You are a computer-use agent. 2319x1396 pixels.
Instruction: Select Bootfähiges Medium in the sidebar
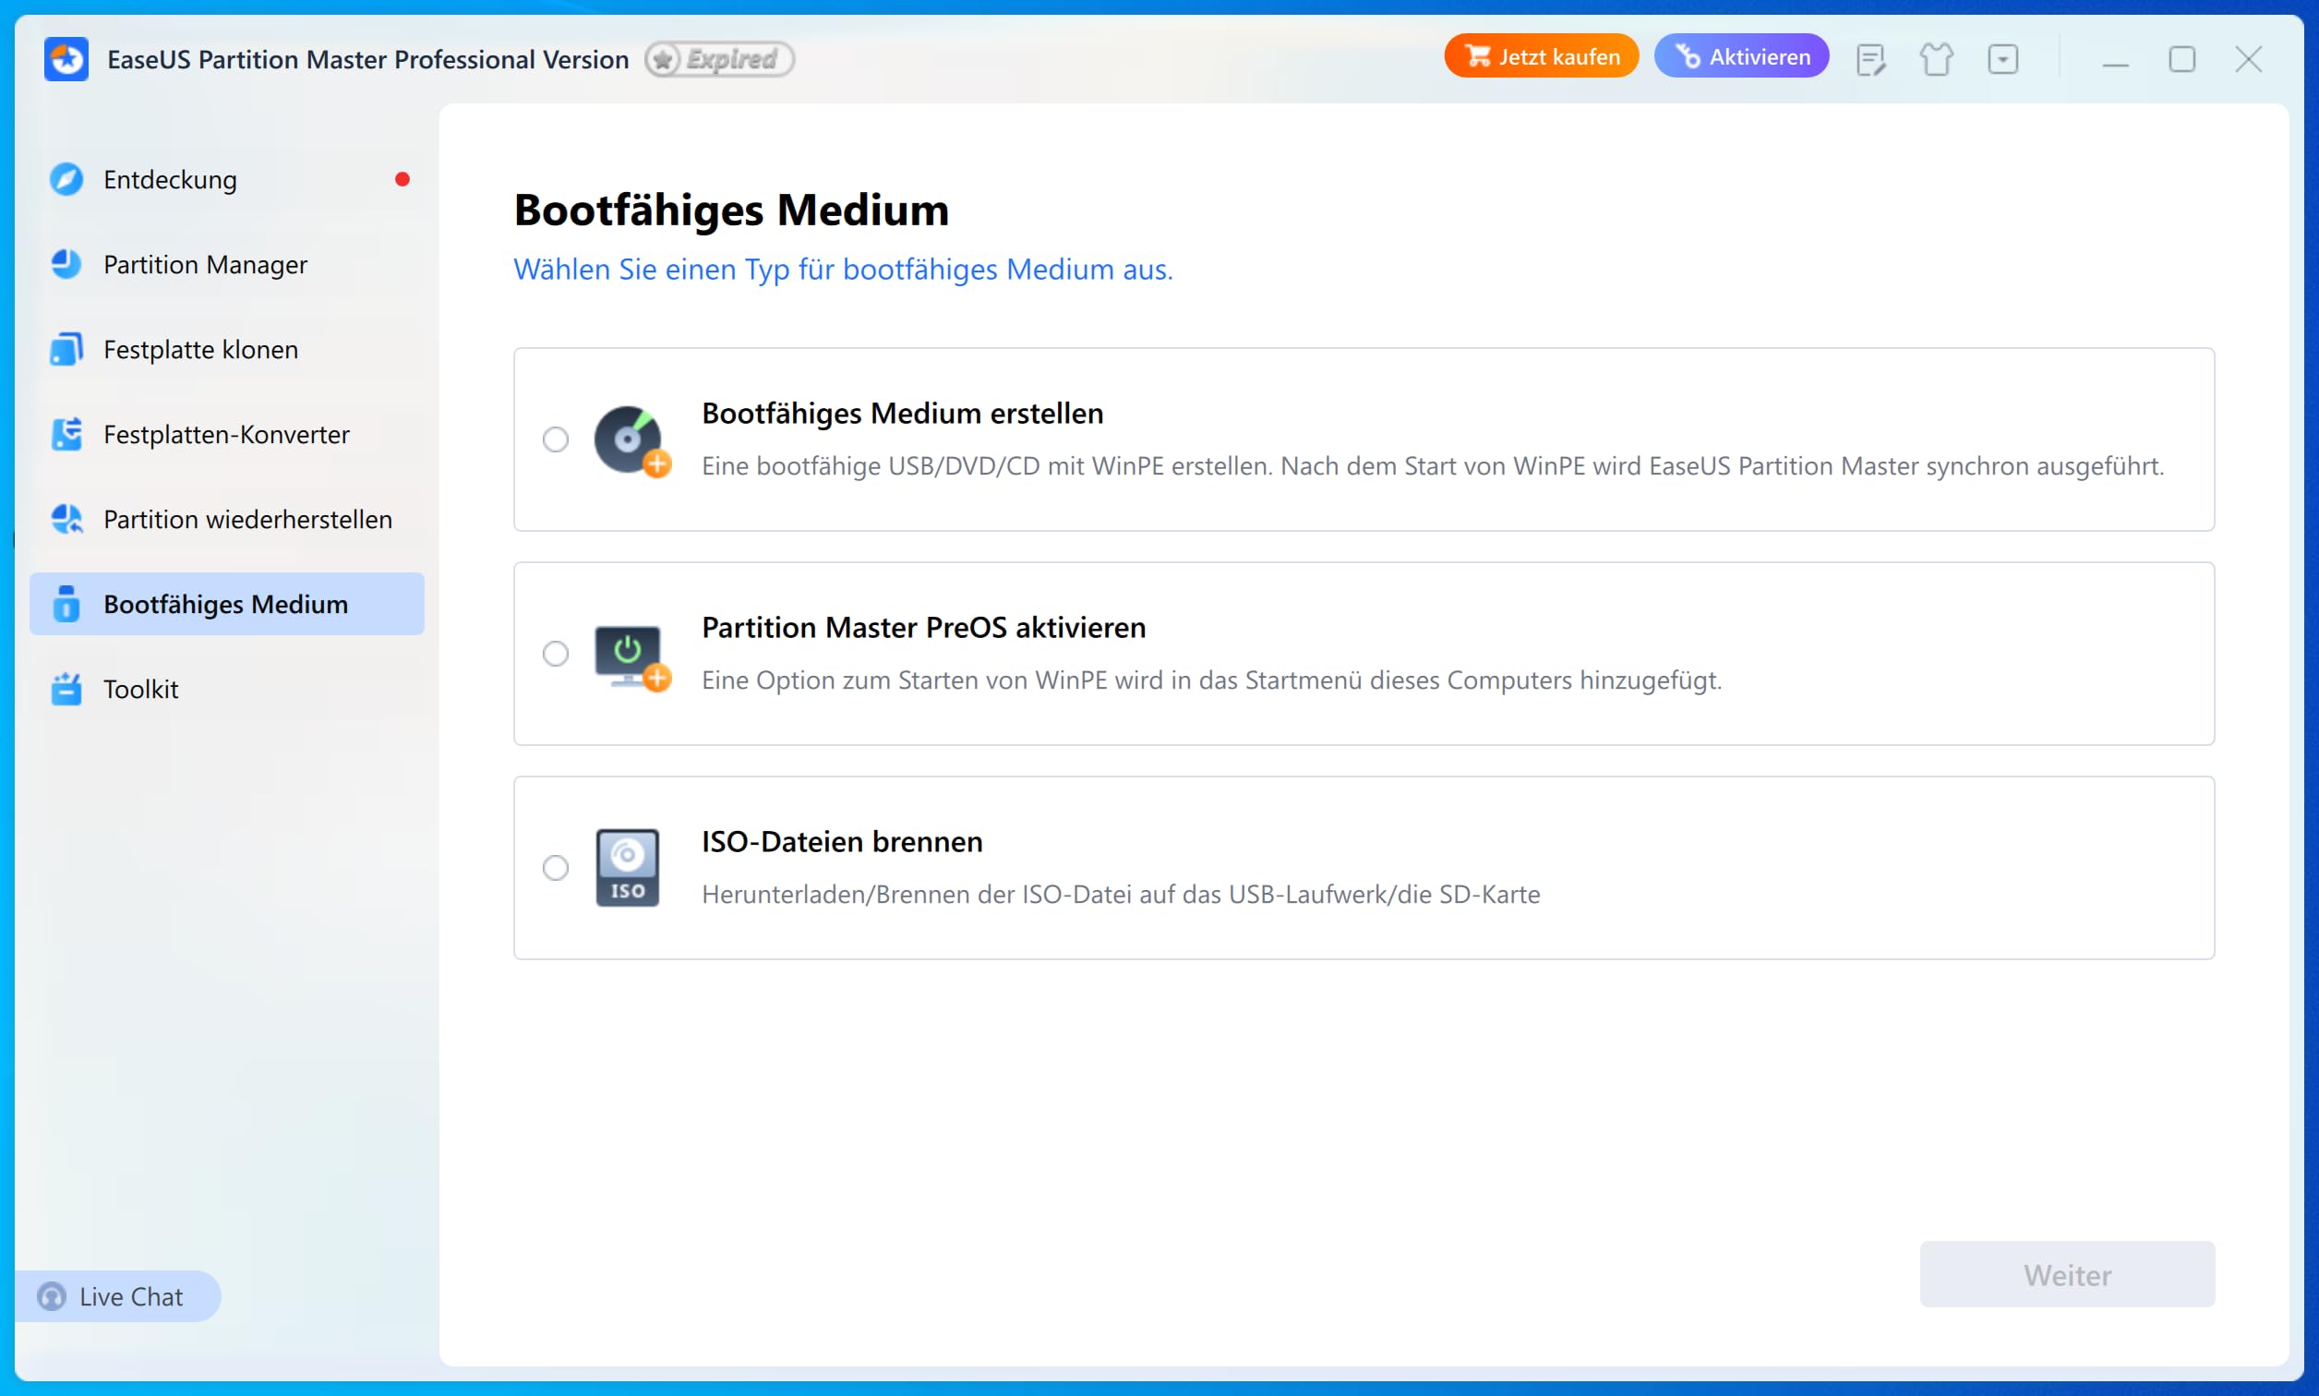pyautogui.click(x=226, y=604)
